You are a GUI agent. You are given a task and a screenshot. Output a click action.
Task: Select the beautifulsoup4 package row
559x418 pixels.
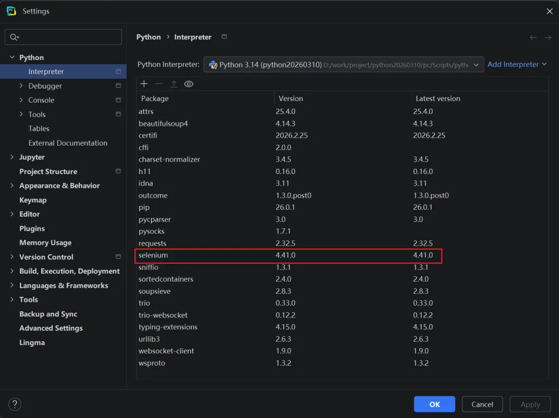coord(342,123)
